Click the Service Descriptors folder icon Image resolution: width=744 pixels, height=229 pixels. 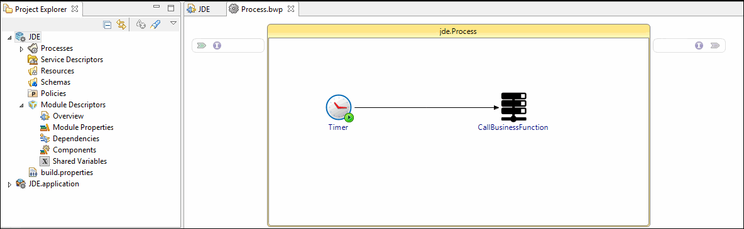(x=33, y=59)
